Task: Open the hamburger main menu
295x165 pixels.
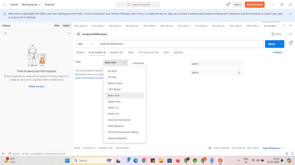Action: tap(5, 5)
